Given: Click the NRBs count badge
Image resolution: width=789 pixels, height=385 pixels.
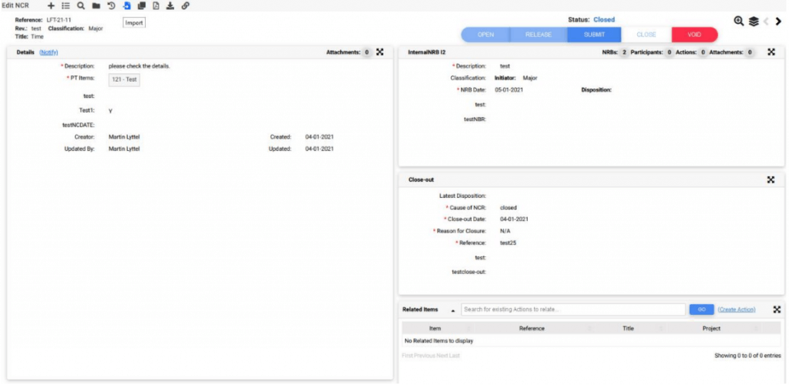Looking at the screenshot, I should 624,52.
